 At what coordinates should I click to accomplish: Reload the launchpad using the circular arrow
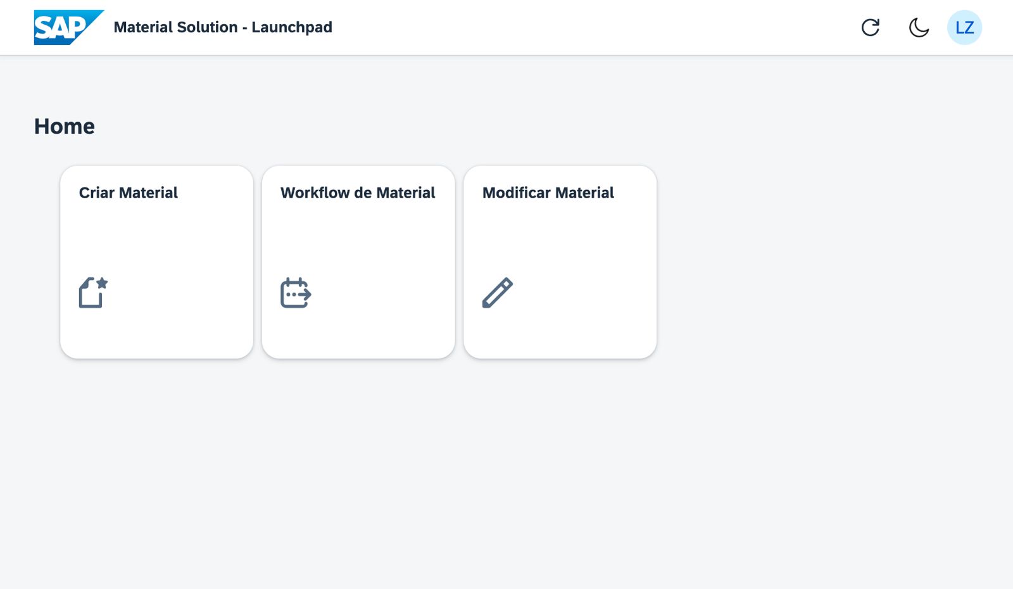click(x=871, y=27)
